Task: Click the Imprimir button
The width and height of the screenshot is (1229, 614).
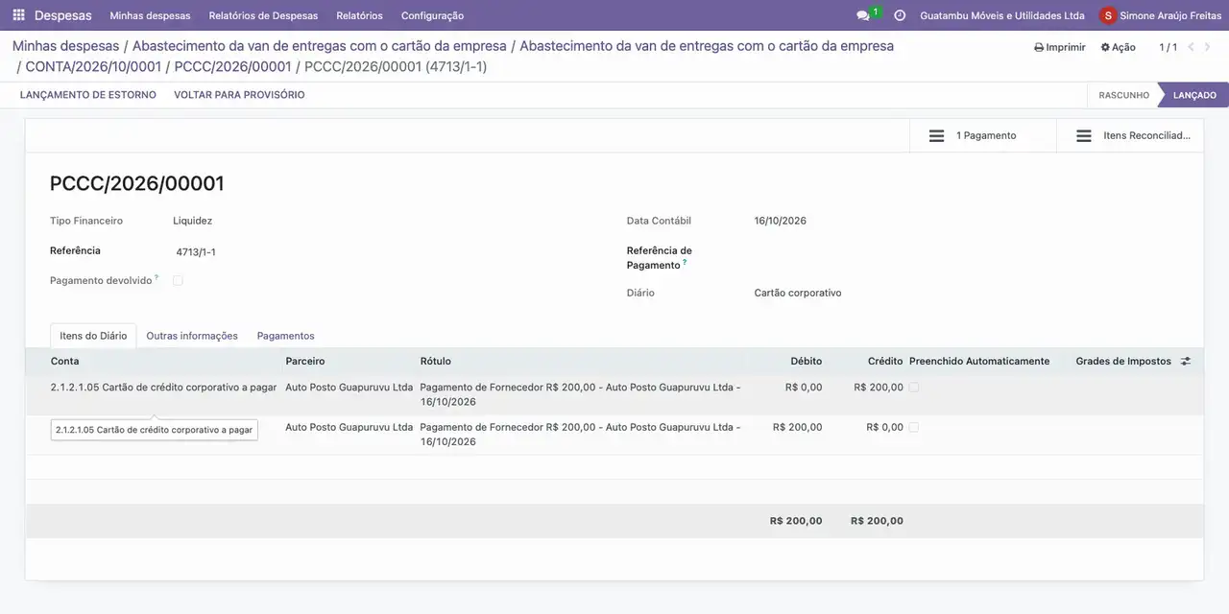Action: pyautogui.click(x=1060, y=47)
